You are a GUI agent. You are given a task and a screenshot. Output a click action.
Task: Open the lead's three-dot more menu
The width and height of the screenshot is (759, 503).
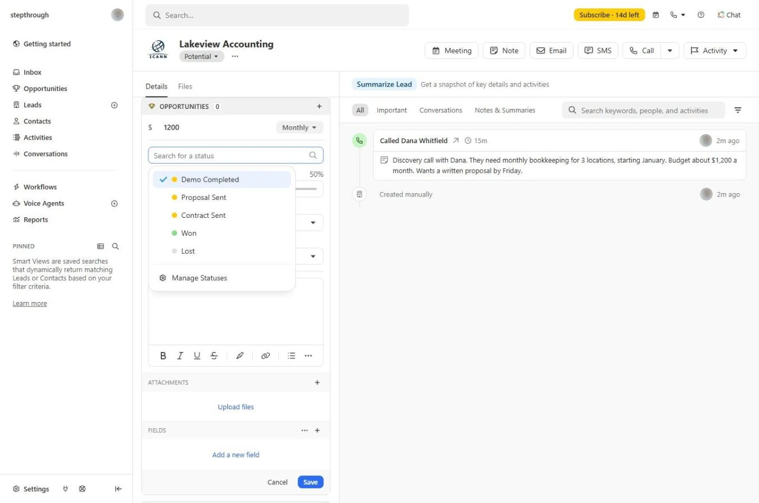click(x=235, y=56)
